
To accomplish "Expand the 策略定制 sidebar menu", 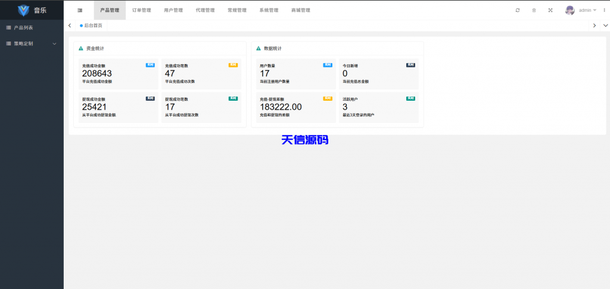I will [x=32, y=44].
